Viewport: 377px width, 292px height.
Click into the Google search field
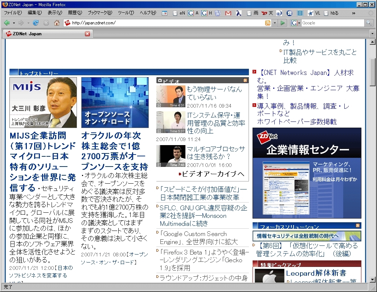coord(332,23)
